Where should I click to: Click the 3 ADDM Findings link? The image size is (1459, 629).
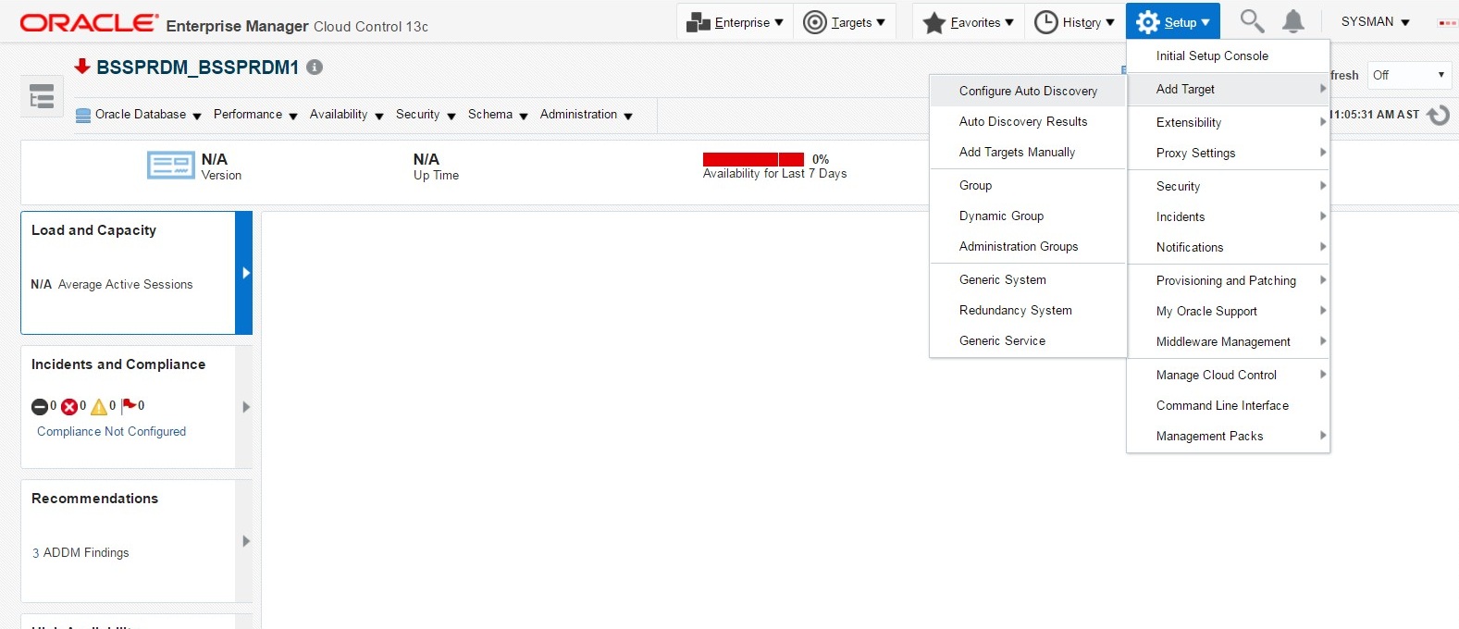(80, 552)
